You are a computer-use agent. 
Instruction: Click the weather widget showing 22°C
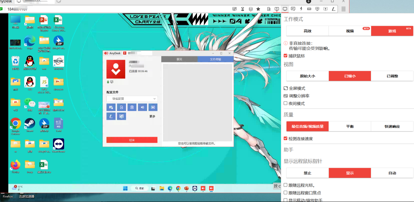coord(17,188)
